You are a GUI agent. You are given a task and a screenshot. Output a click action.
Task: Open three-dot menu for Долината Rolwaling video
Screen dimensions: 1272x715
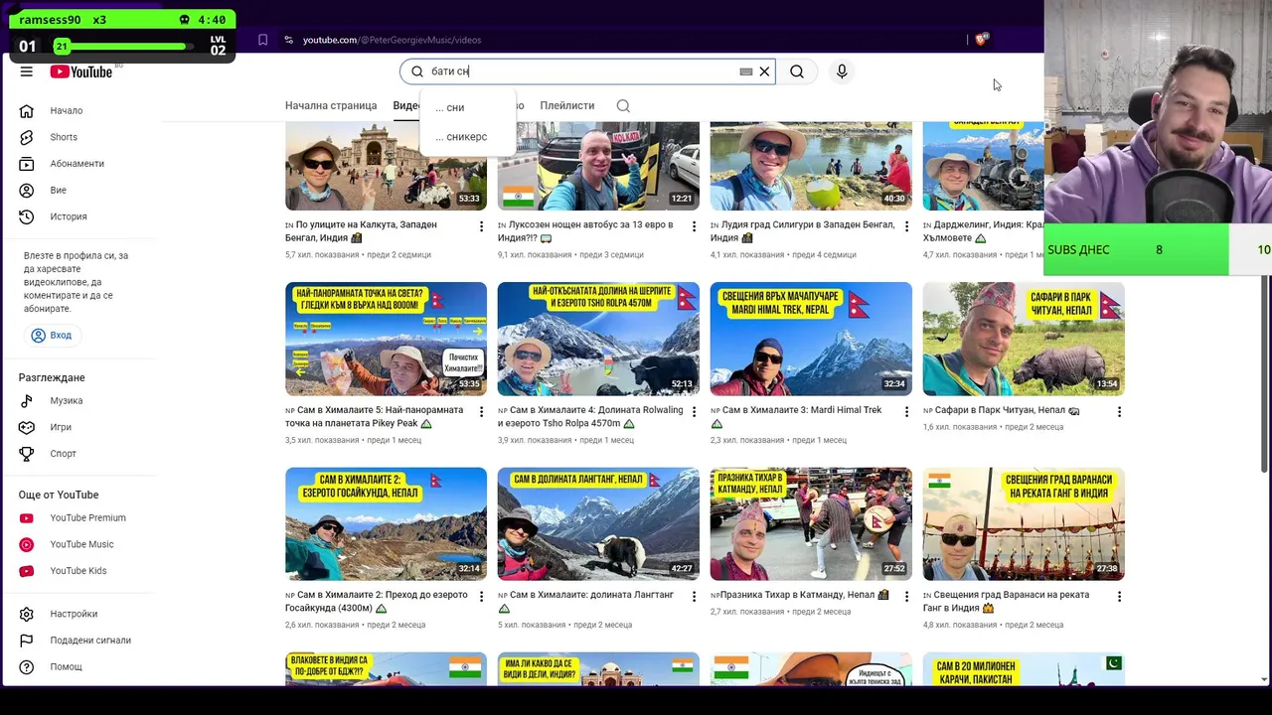pyautogui.click(x=694, y=411)
